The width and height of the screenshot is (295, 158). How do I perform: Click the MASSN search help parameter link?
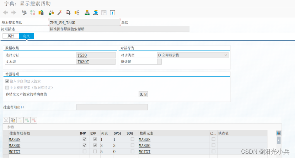tap(15, 140)
